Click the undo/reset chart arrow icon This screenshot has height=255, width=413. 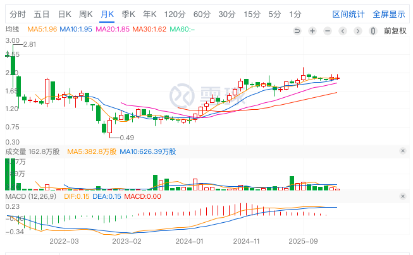(297, 31)
